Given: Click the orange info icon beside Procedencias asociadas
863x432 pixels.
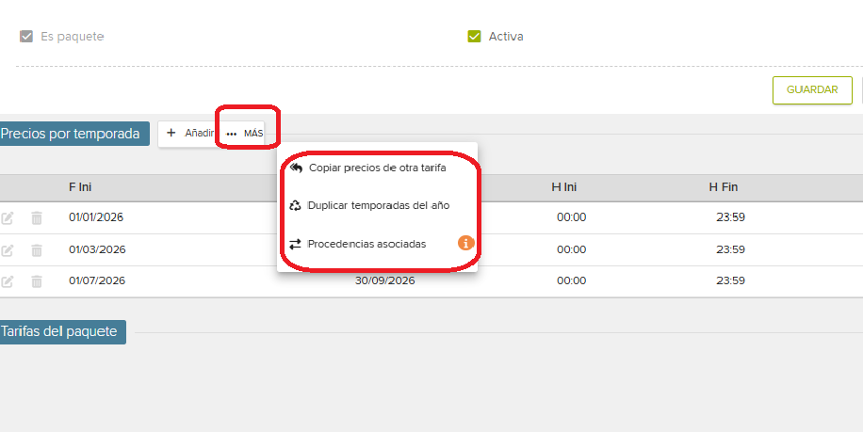Looking at the screenshot, I should coord(465,244).
